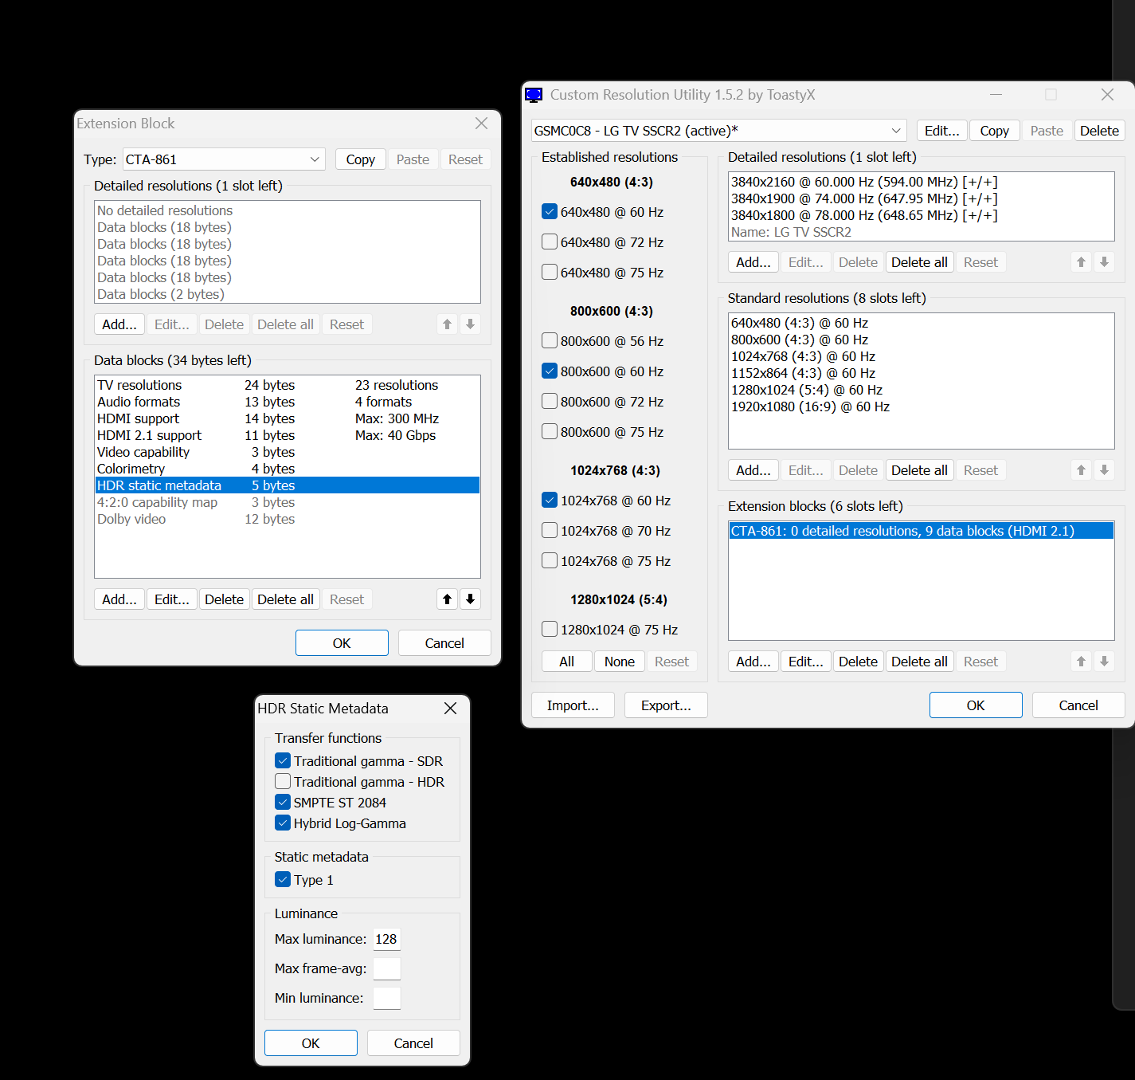
Task: Open the display selection dropdown
Action: [x=896, y=130]
